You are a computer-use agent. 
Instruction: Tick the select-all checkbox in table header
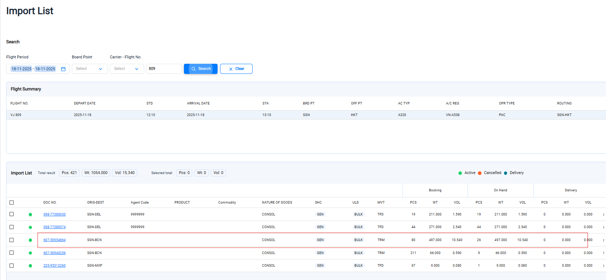[12, 203]
